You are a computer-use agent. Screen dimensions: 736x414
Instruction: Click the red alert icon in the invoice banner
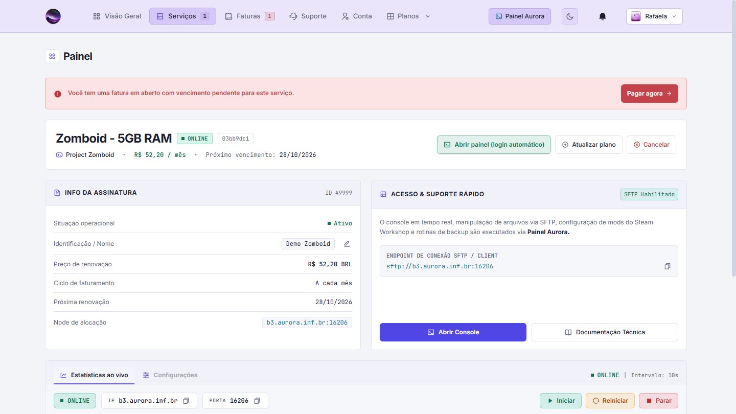58,94
